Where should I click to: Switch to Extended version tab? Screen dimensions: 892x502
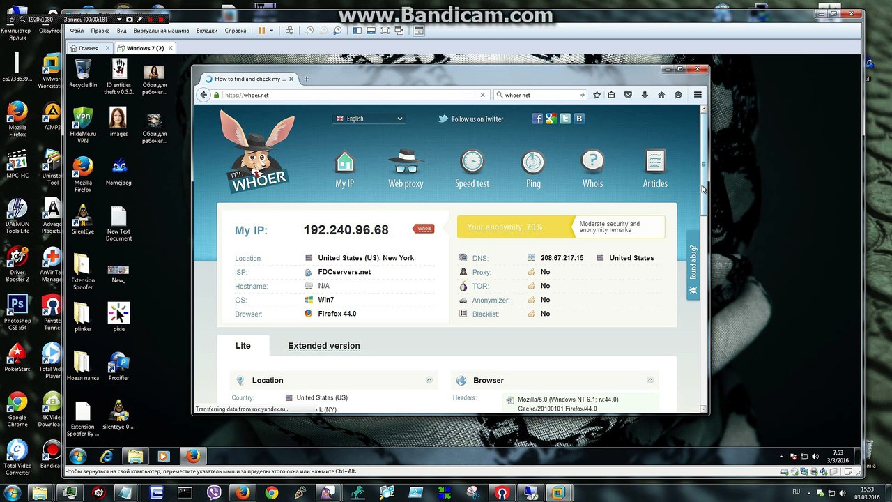pyautogui.click(x=324, y=346)
